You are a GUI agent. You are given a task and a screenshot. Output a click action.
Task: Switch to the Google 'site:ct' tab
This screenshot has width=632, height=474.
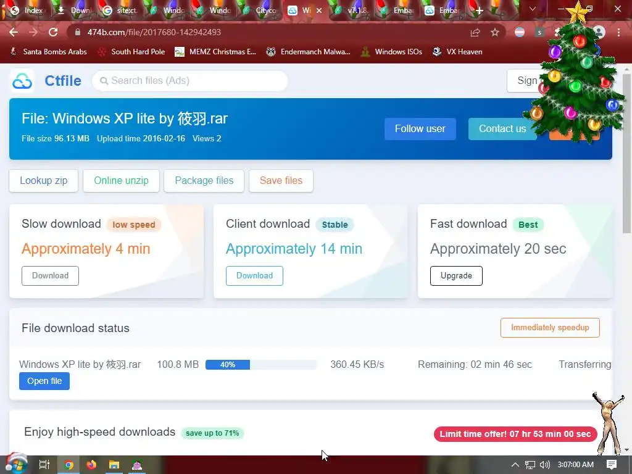(x=120, y=10)
